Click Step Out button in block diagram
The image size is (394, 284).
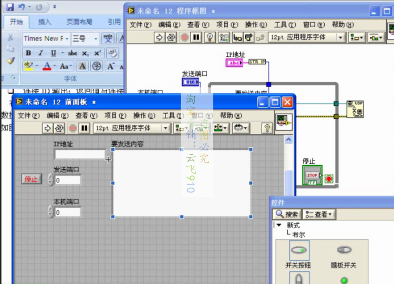click(x=260, y=37)
